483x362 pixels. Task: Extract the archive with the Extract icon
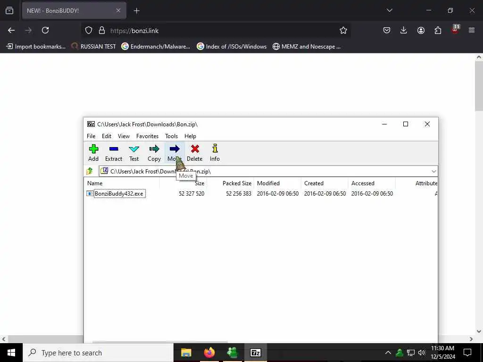tap(114, 153)
